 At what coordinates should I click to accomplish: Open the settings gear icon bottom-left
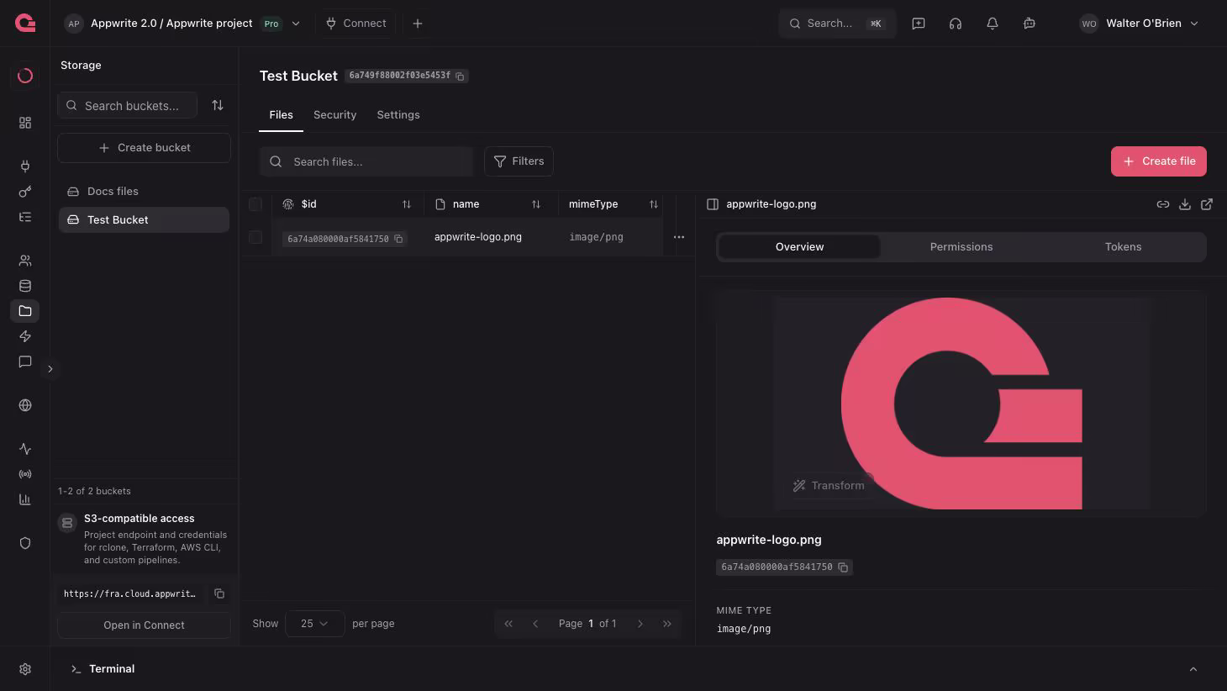tap(25, 669)
